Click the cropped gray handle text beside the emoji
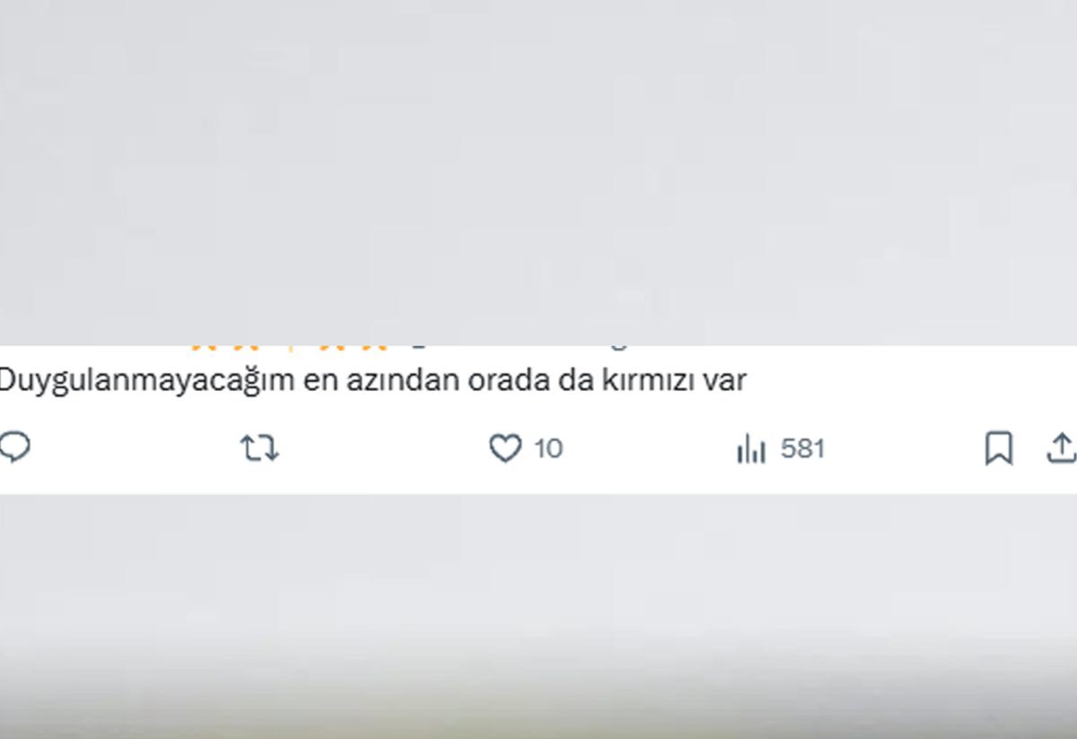Screen dimensions: 1077x739 [521, 342]
